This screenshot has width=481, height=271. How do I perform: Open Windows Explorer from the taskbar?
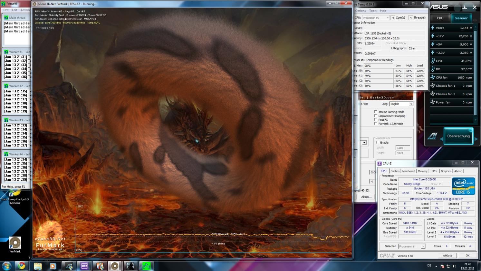38,266
